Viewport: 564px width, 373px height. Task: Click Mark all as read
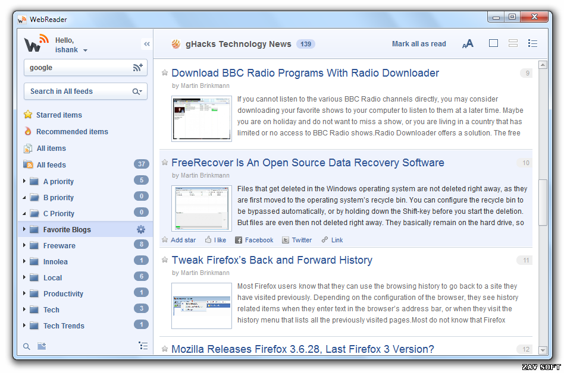(419, 44)
